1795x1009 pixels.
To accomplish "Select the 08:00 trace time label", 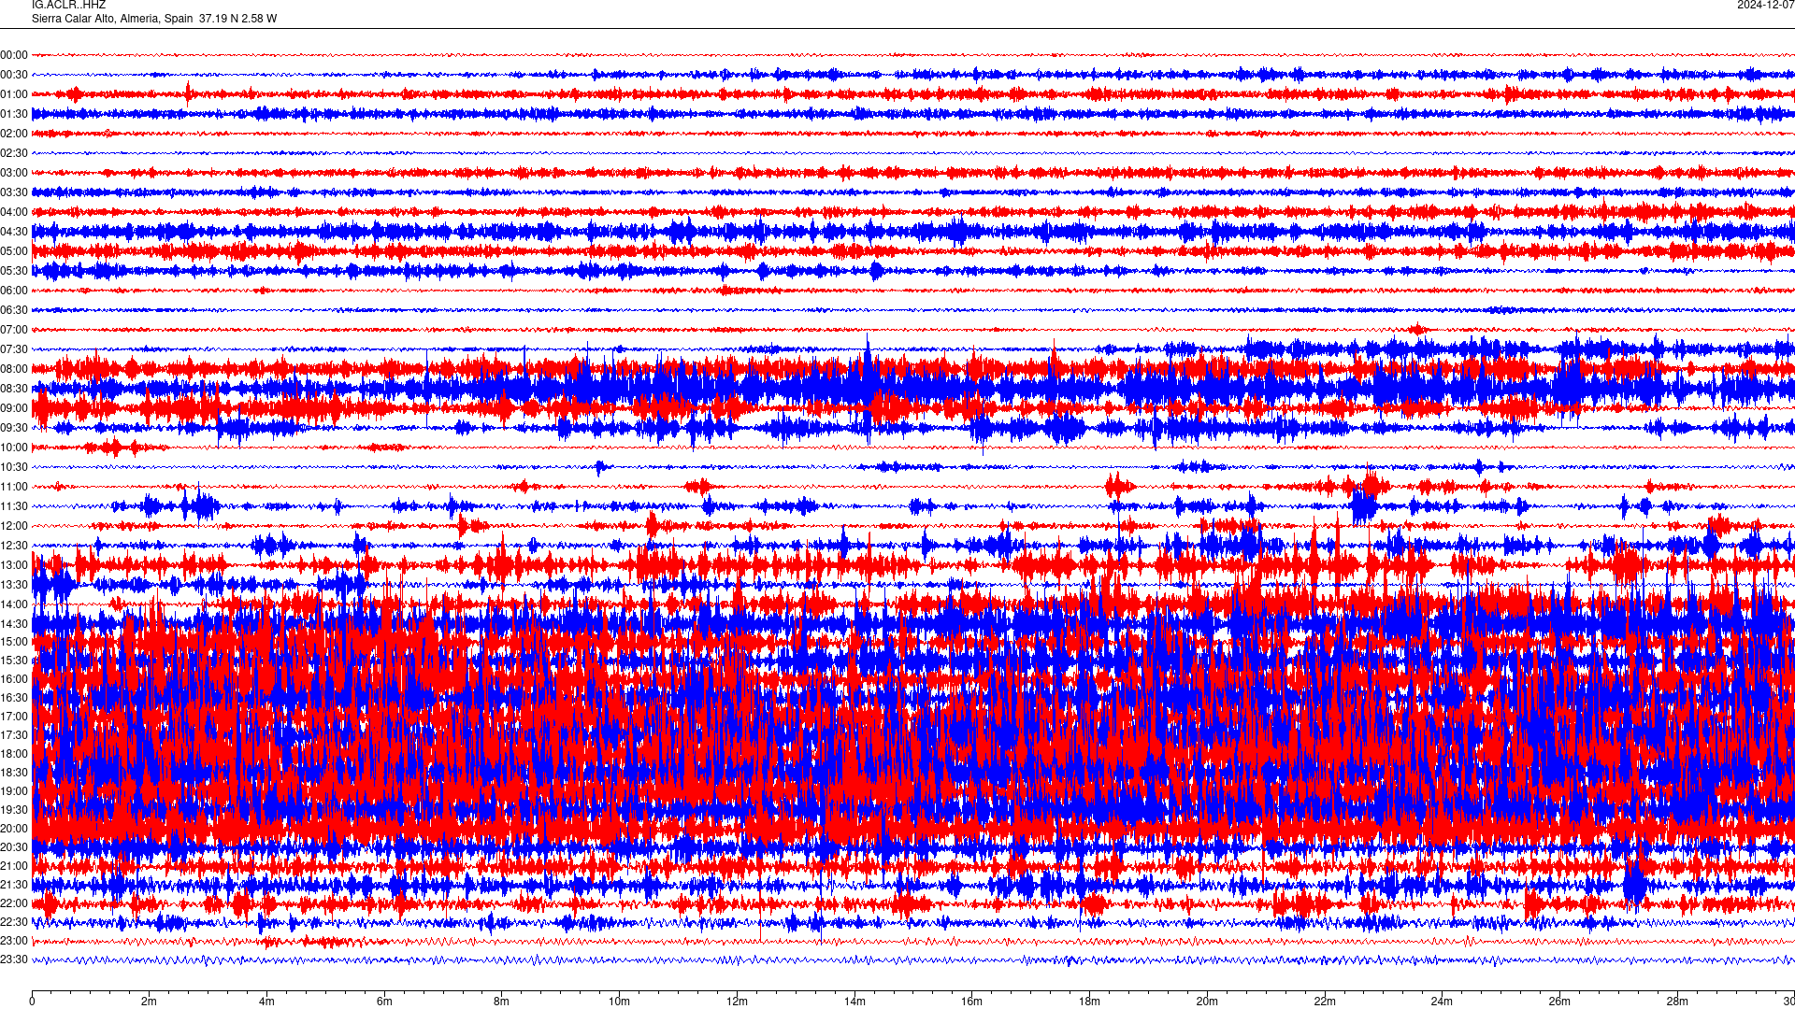I will point(14,369).
